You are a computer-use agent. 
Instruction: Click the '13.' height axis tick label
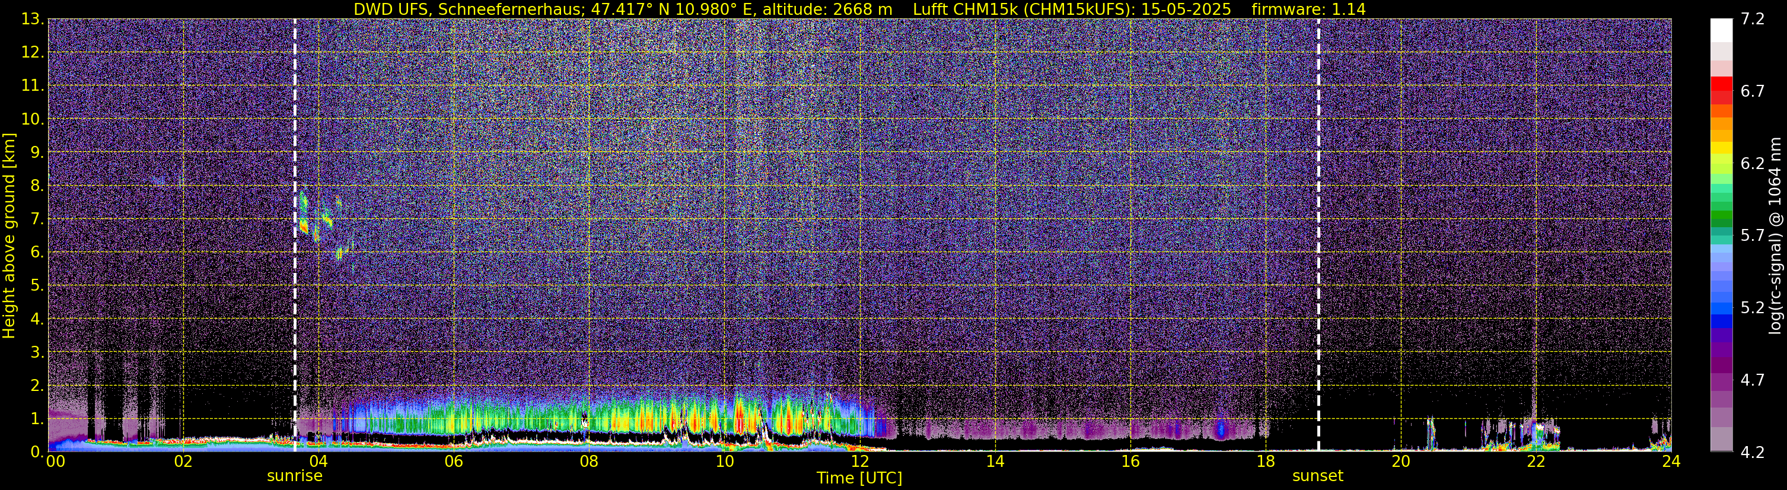pyautogui.click(x=33, y=19)
